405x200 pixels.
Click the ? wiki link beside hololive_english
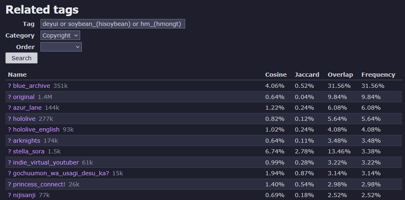[x=10, y=129]
